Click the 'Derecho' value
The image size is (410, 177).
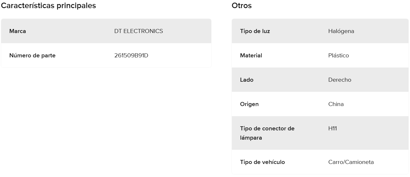click(x=339, y=80)
